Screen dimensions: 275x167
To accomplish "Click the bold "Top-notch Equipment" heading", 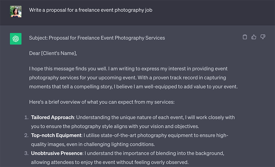I will [56, 135].
